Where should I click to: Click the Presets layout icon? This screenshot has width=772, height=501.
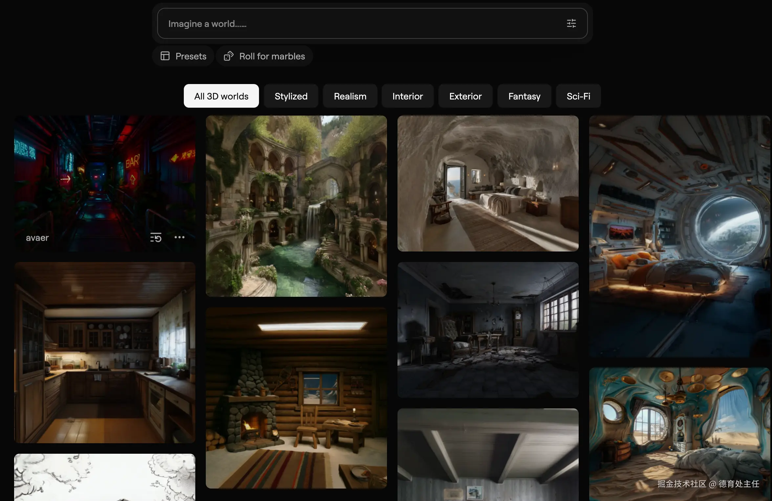[165, 56]
